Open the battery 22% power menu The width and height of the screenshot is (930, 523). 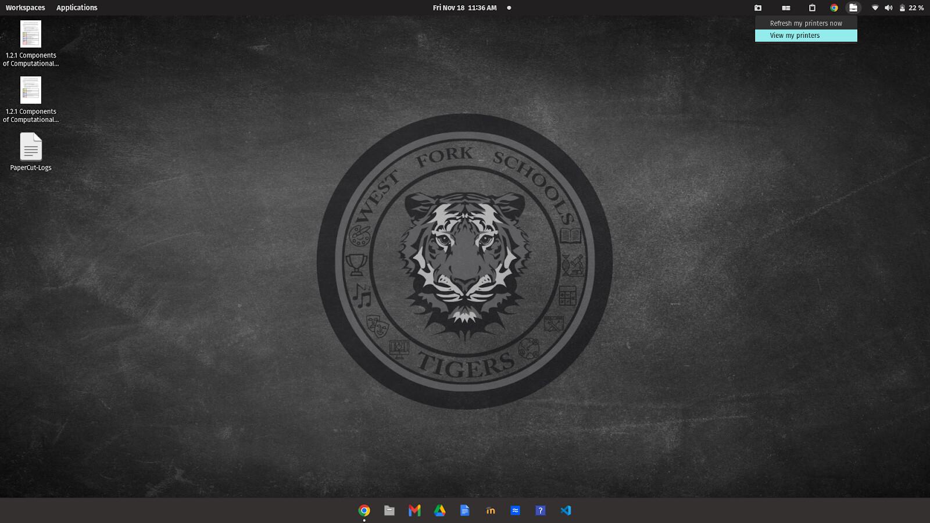911,8
